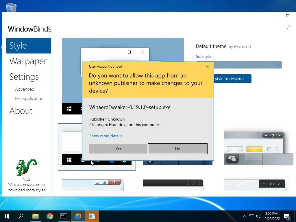Maximize the WindowBlinds window

pyautogui.click(x=288, y=16)
